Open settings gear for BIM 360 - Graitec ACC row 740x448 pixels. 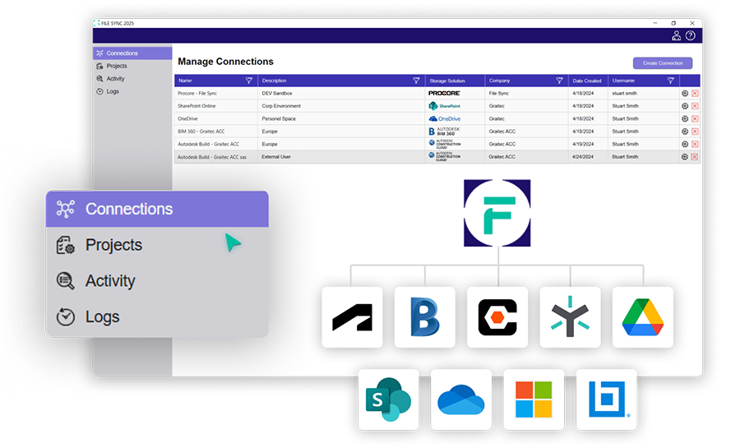point(685,132)
